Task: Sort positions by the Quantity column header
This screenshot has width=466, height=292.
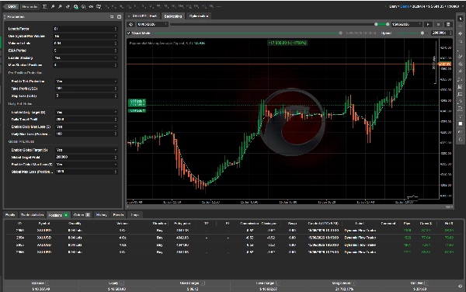Action: (75, 224)
